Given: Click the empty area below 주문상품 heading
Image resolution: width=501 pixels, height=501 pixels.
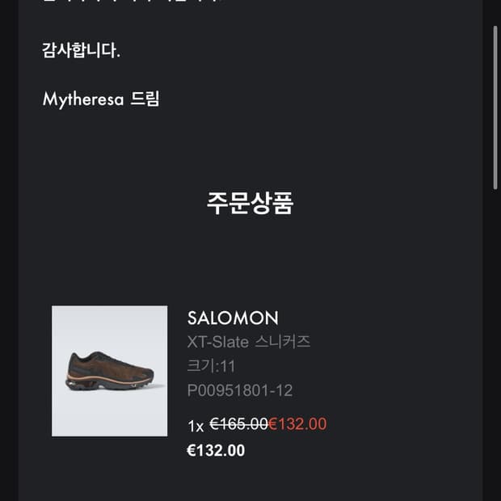Looking at the screenshot, I should [x=250, y=259].
